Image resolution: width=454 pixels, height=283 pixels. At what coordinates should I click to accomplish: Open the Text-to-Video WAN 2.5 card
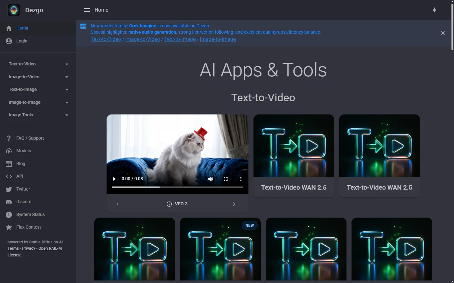point(380,156)
